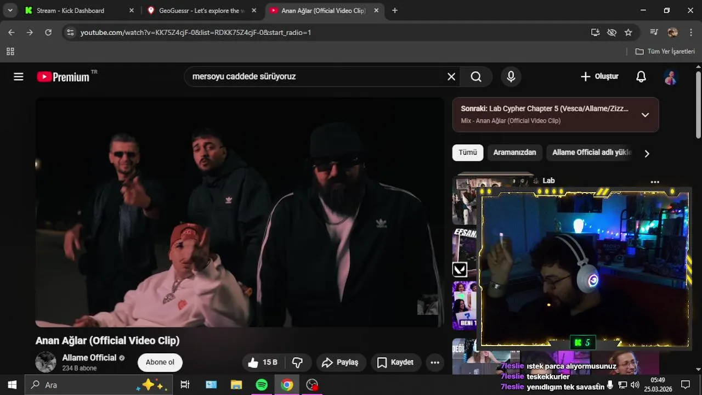Open the Windows notification center icon
The width and height of the screenshot is (702, 395).
pos(686,385)
